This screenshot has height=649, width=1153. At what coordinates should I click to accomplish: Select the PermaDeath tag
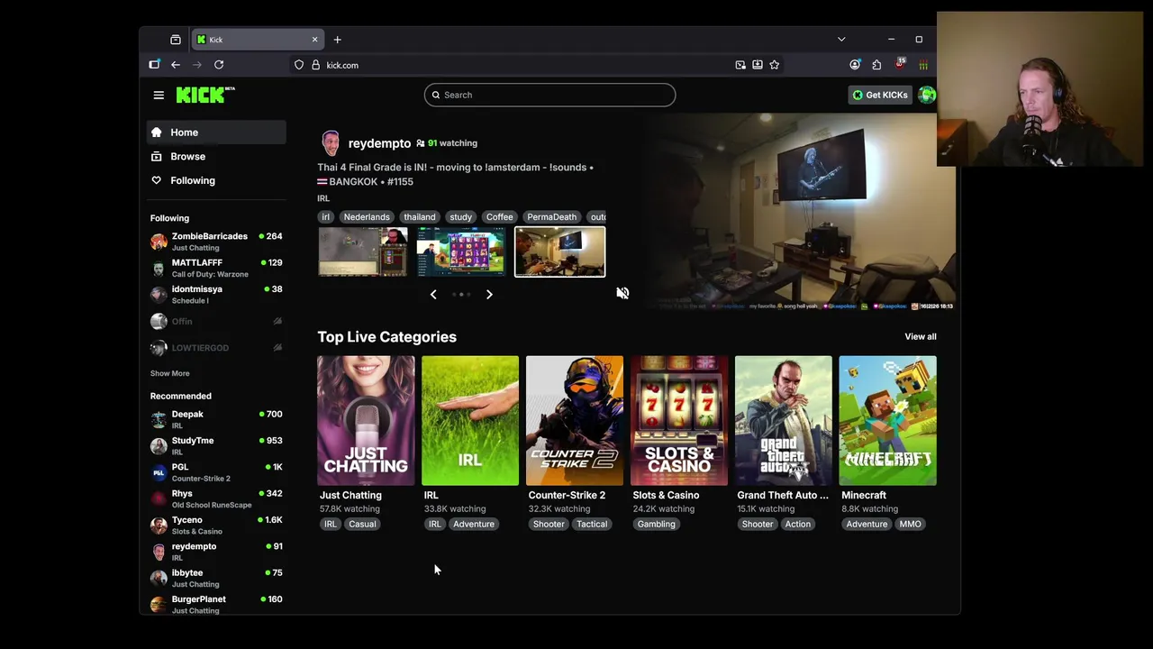pos(551,217)
